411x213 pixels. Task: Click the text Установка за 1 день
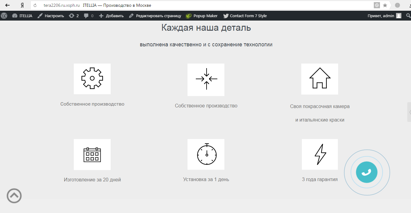point(206,180)
